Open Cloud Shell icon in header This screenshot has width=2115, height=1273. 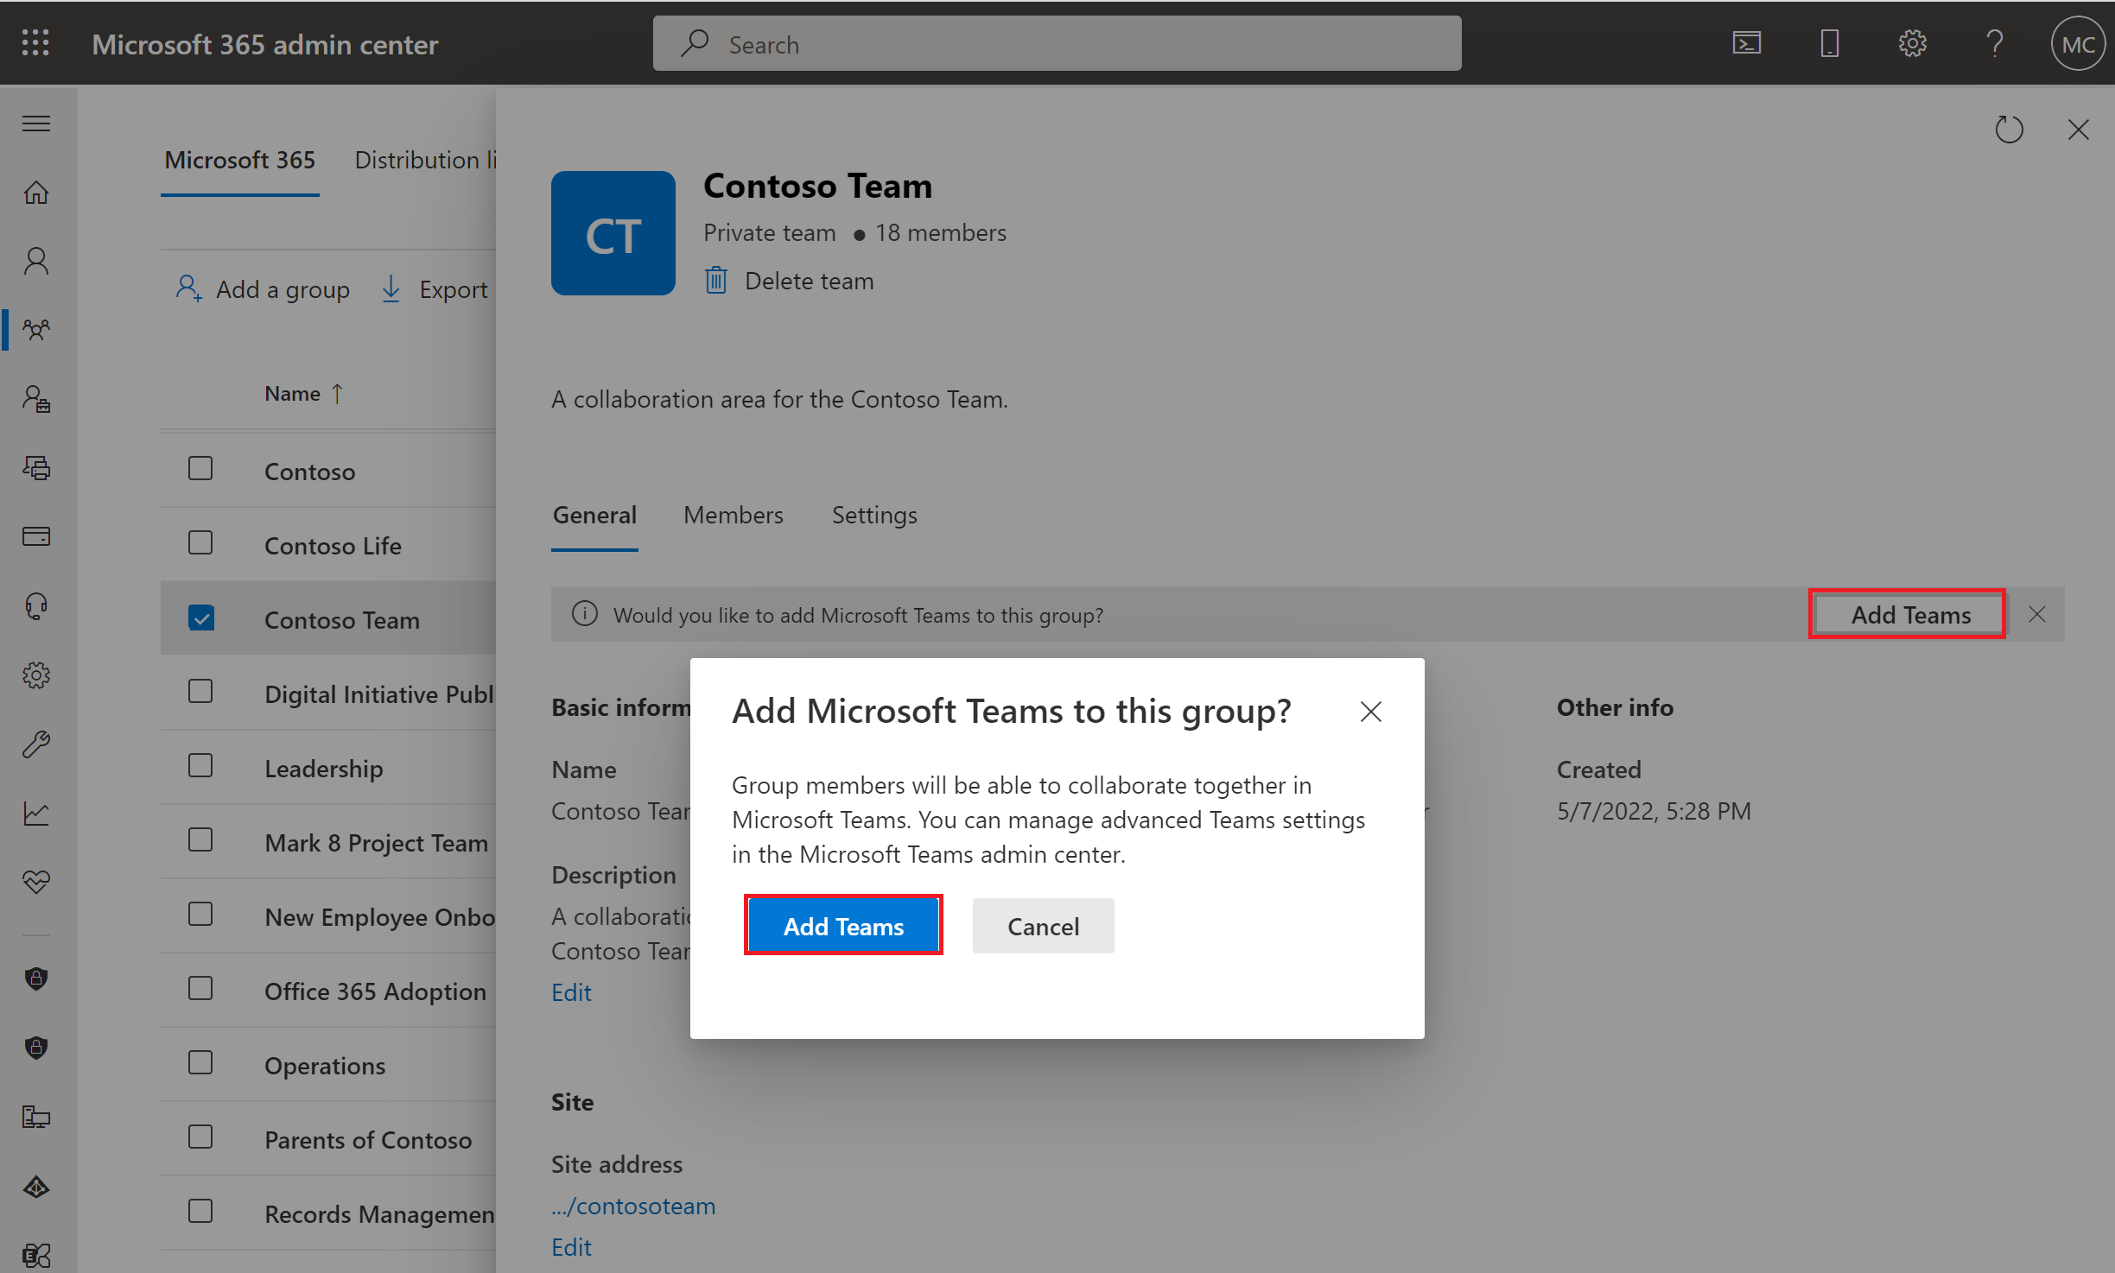click(1746, 43)
